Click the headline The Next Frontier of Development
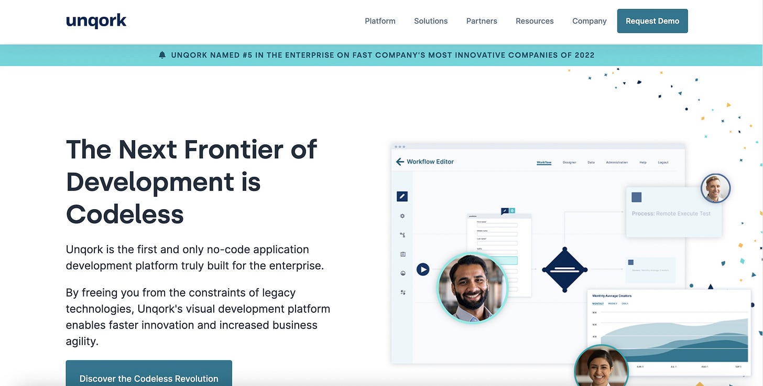The height and width of the screenshot is (386, 763). click(x=191, y=181)
